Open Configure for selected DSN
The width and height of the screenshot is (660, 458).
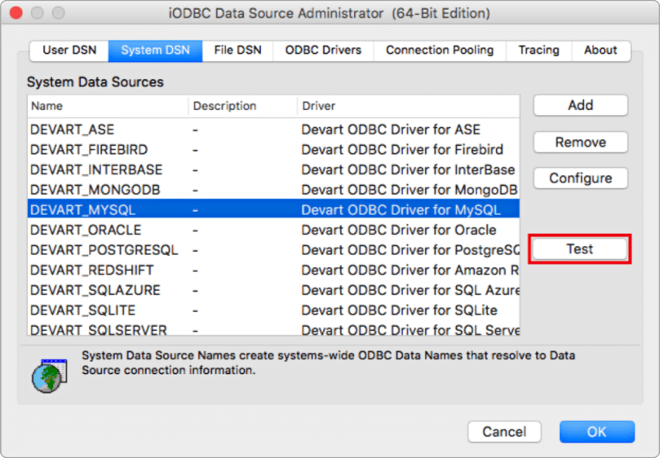pyautogui.click(x=580, y=178)
